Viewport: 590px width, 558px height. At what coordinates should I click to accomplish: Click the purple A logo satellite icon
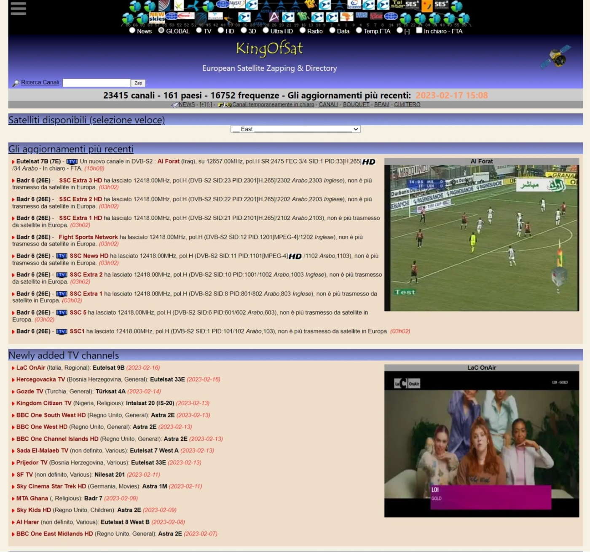coord(274,17)
